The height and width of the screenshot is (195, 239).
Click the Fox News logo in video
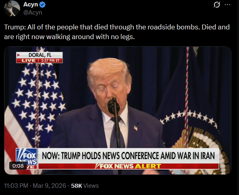(x=27, y=158)
